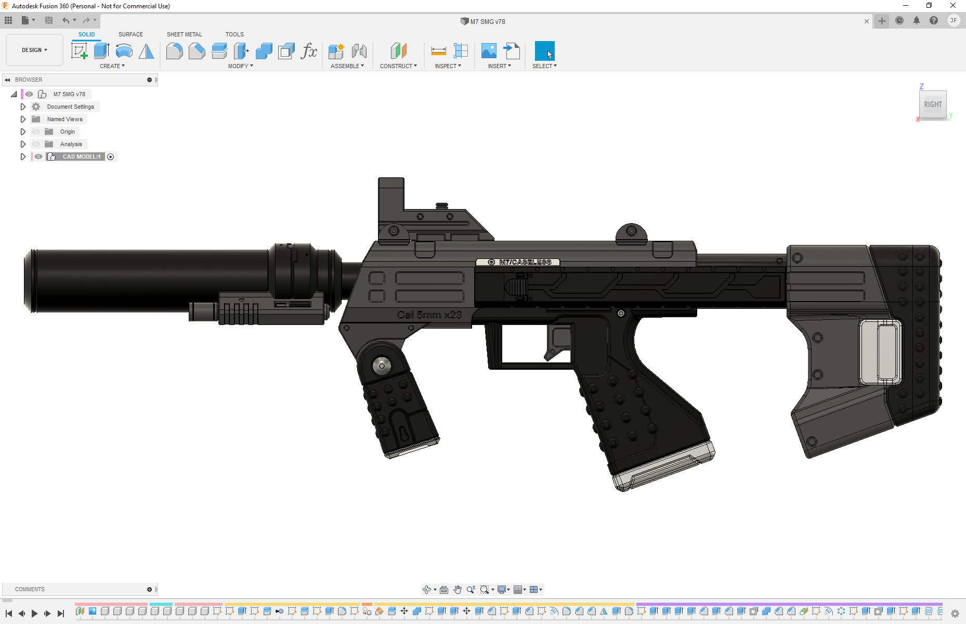Screen dimensions: 966x624
Task: Click the Insert Decal icon
Action: tap(489, 51)
